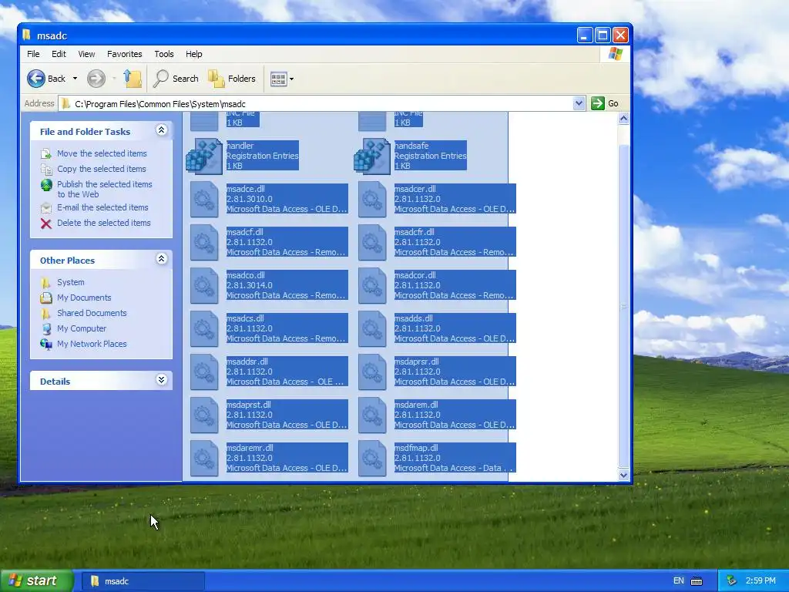Select the msdaprsr.dll file icon
The width and height of the screenshot is (789, 592).
coord(372,372)
